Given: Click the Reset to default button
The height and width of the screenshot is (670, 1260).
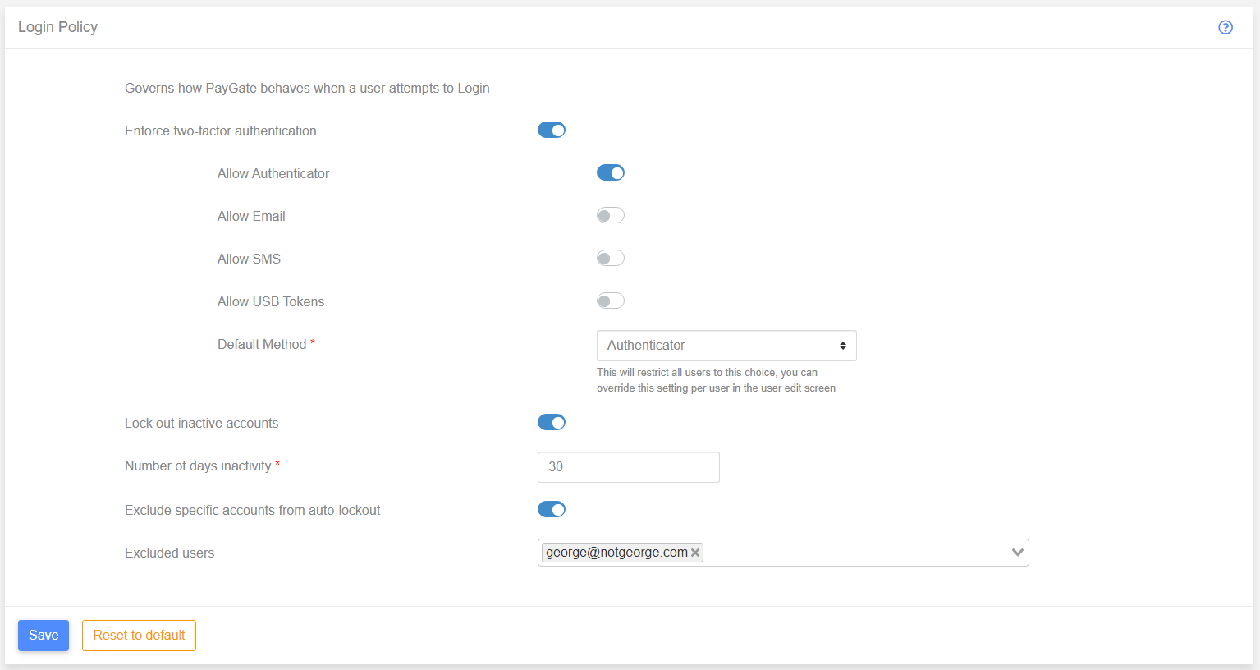Looking at the screenshot, I should click(139, 636).
